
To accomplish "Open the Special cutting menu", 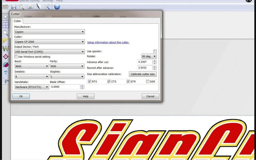I will (x=29, y=1).
